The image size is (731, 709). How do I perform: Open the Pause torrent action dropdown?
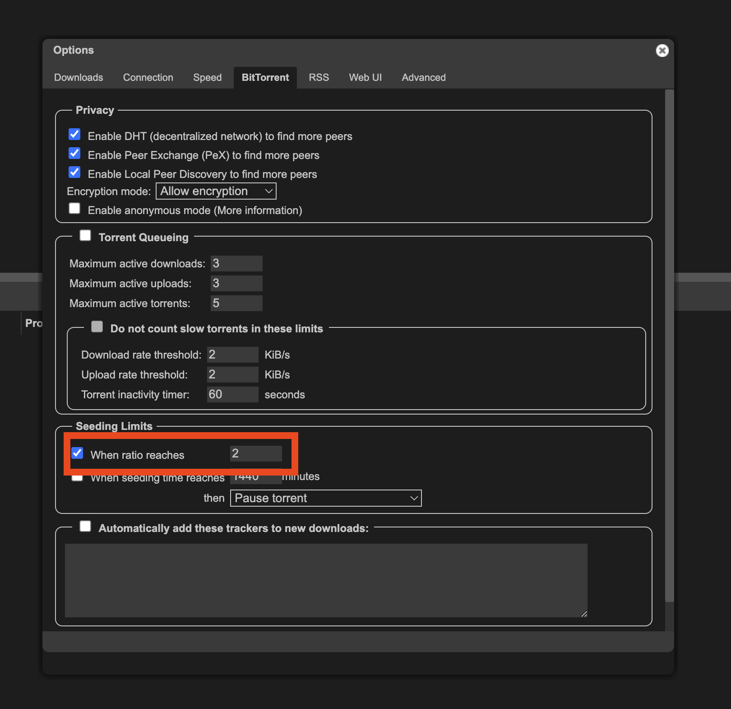[x=325, y=498]
